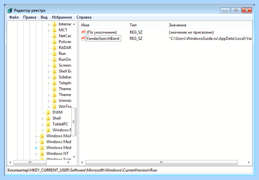
Task: Select the Policies folder icon
Action: (54, 42)
